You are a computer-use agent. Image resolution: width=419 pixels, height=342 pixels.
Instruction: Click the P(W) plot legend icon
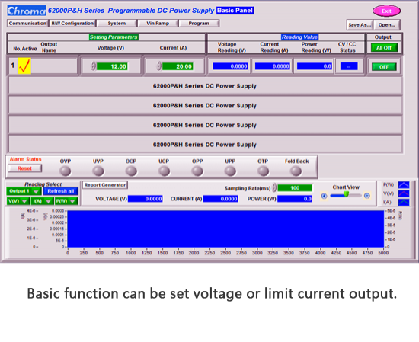(x=404, y=185)
